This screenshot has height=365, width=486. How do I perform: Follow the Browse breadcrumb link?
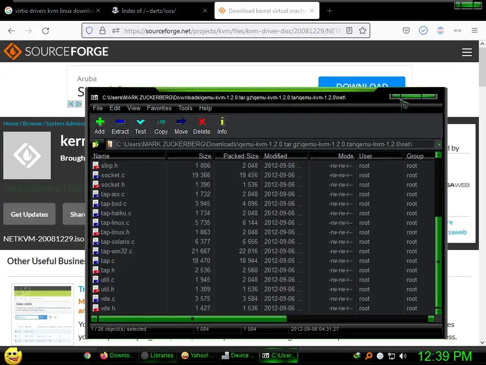tap(32, 124)
